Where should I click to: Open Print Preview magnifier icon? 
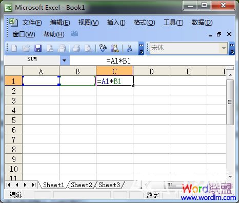coord(88,48)
